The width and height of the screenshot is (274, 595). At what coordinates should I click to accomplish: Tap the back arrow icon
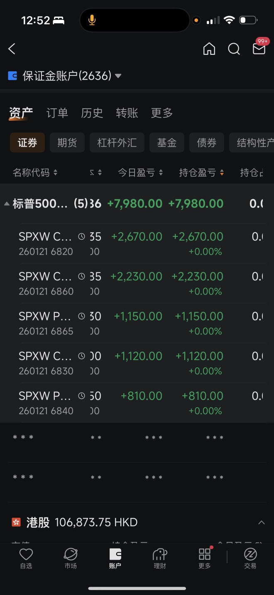pos(12,49)
